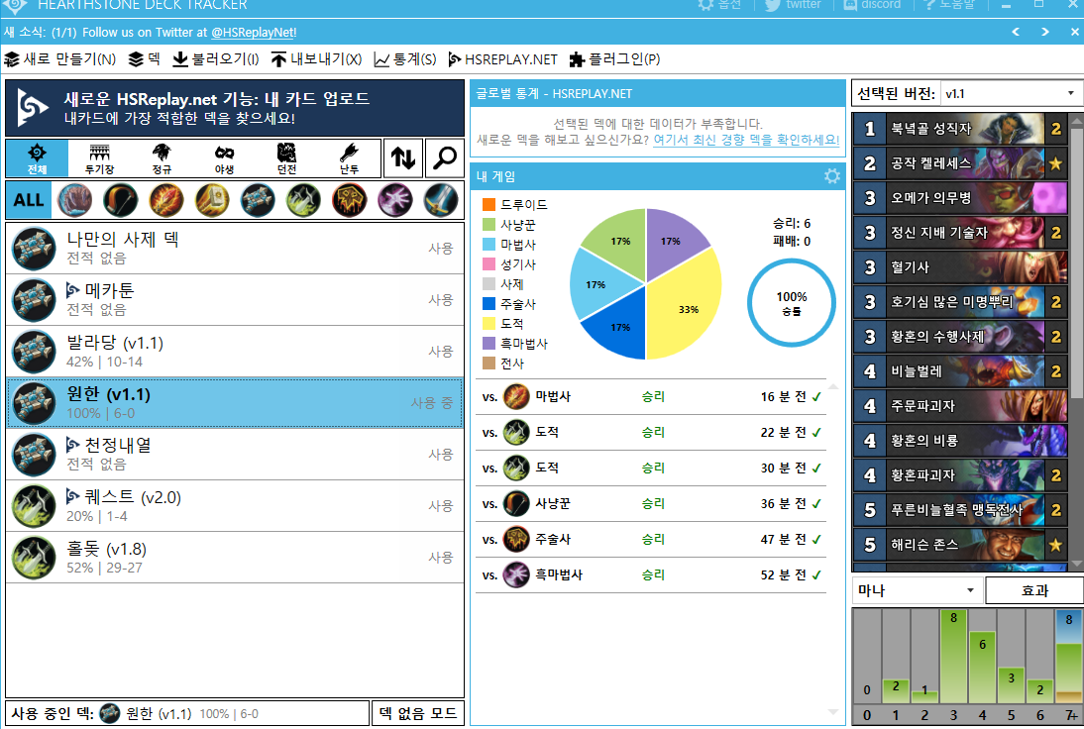Click the HSReplay.net card upload banner

tap(235, 108)
